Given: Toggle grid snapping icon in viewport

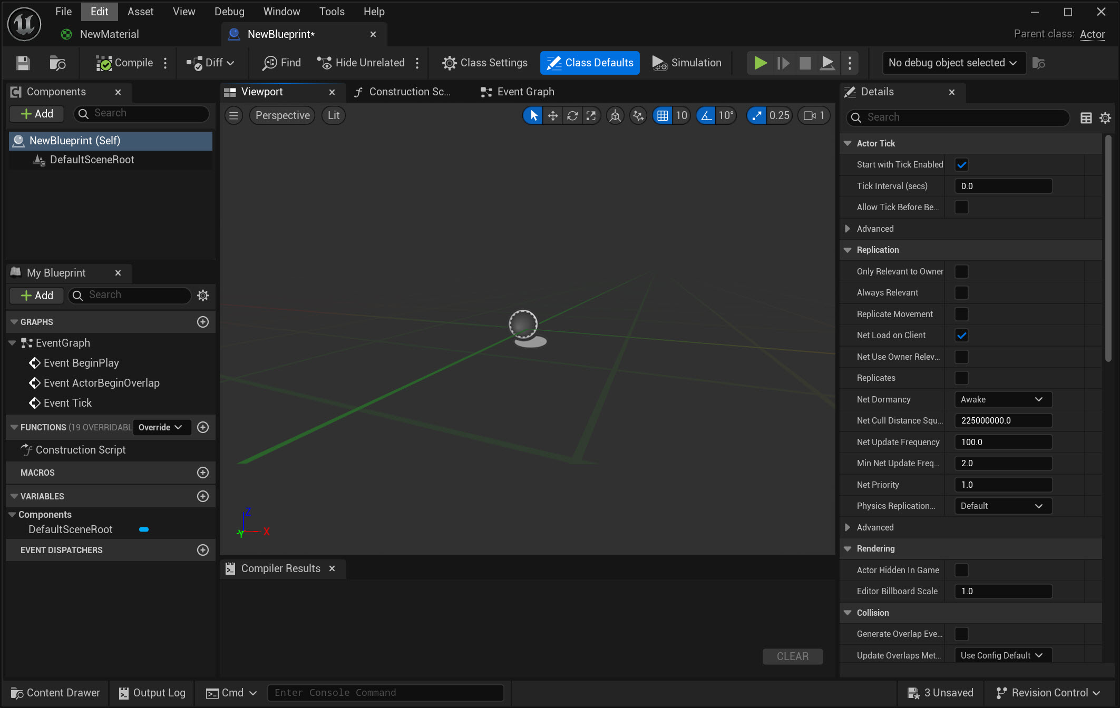Looking at the screenshot, I should point(663,116).
